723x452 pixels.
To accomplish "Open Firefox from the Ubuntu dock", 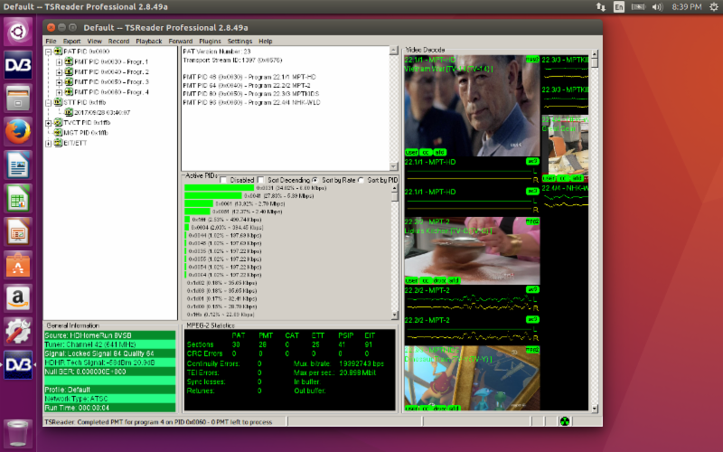I will pos(17,132).
